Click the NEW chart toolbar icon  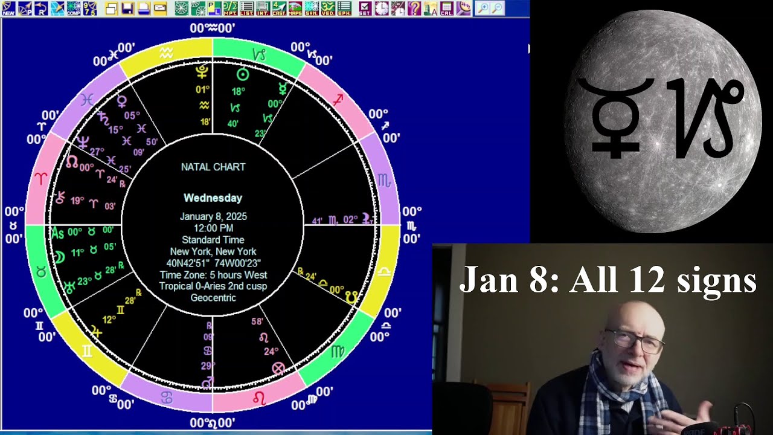8,8
